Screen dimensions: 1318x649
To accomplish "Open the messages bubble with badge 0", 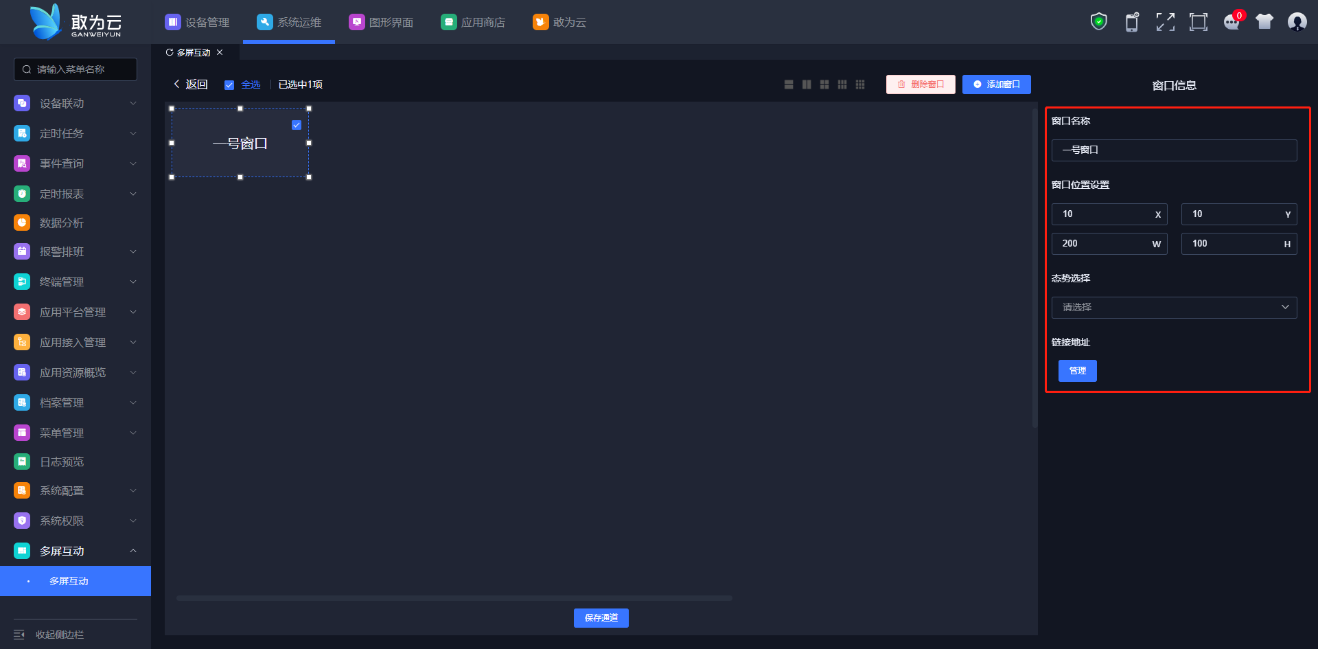I will [x=1233, y=21].
